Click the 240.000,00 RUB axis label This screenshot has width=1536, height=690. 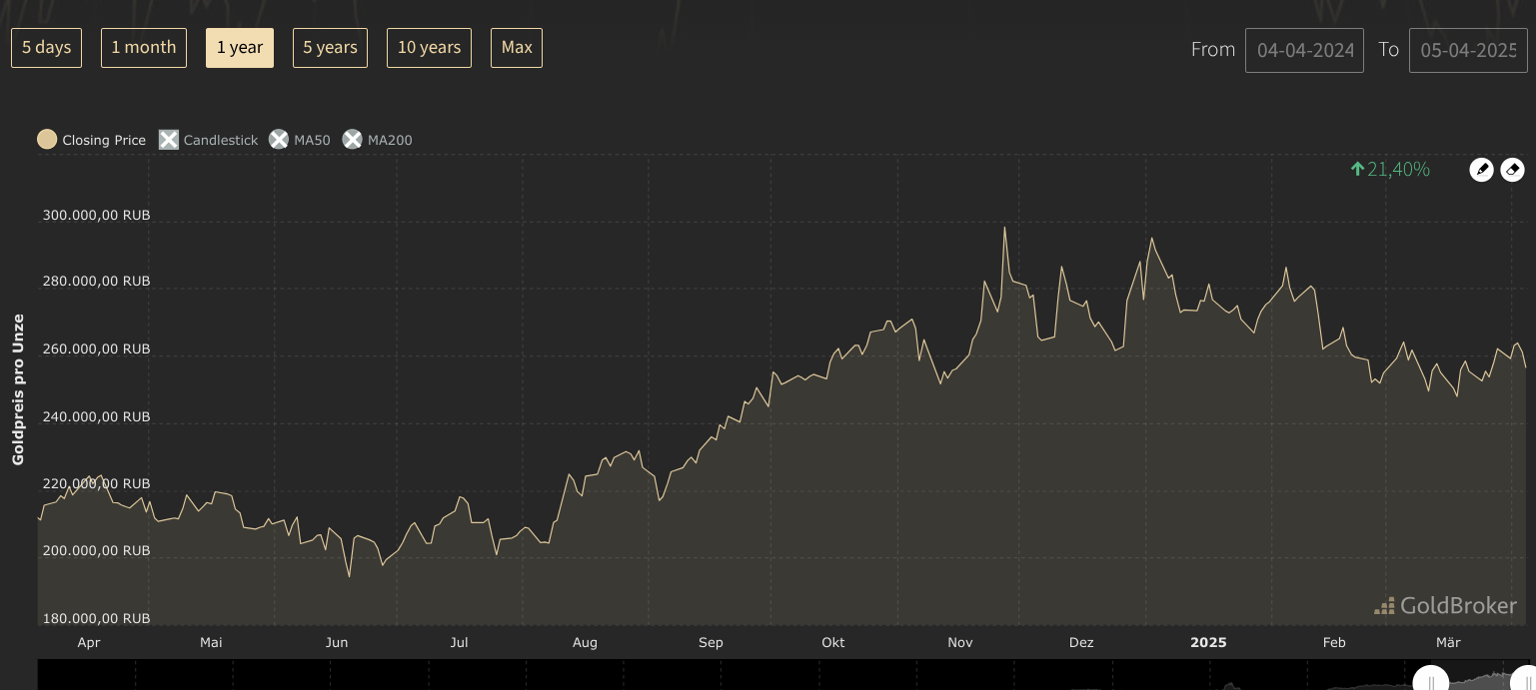click(96, 416)
